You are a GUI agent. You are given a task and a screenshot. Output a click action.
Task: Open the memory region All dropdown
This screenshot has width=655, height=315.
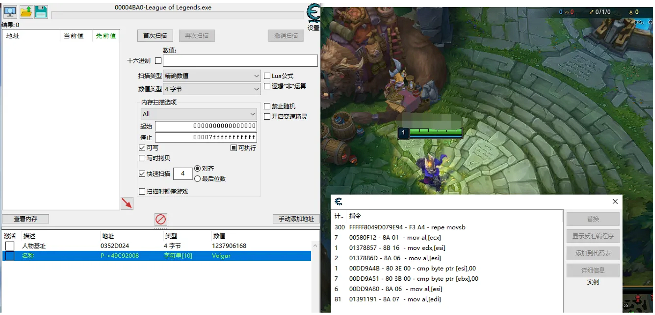(199, 114)
